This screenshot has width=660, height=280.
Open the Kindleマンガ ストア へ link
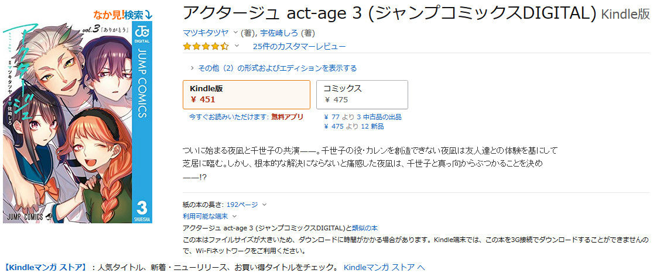click(384, 268)
